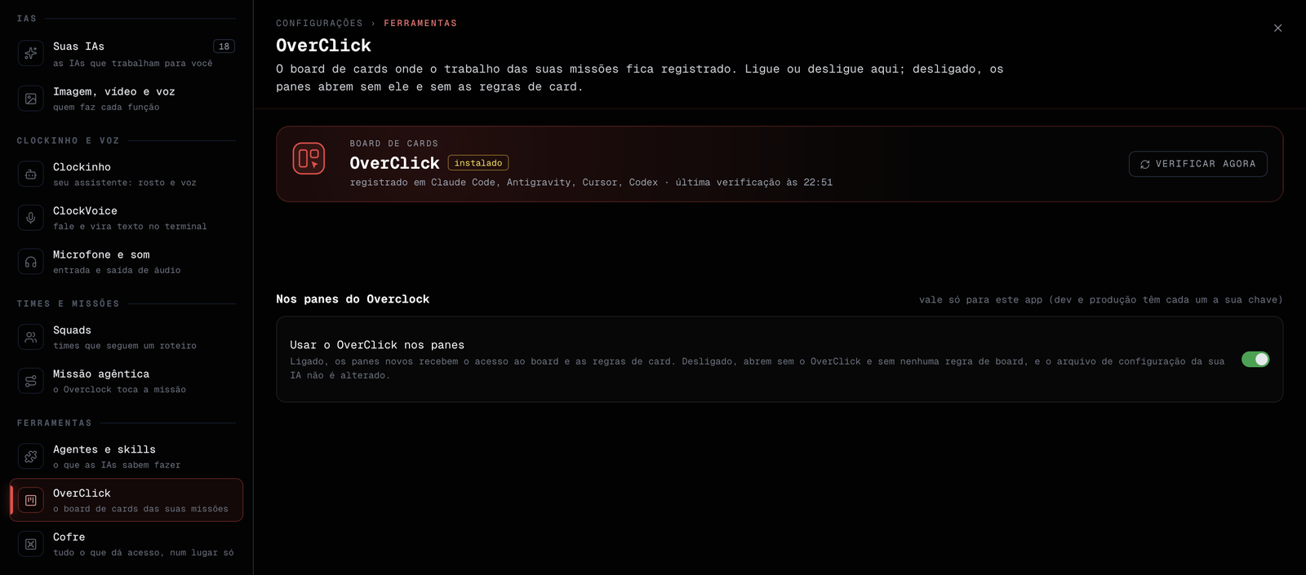1306x575 pixels.
Task: Click 'CLOCKINHO E VOZ' section header
Action: [69, 141]
